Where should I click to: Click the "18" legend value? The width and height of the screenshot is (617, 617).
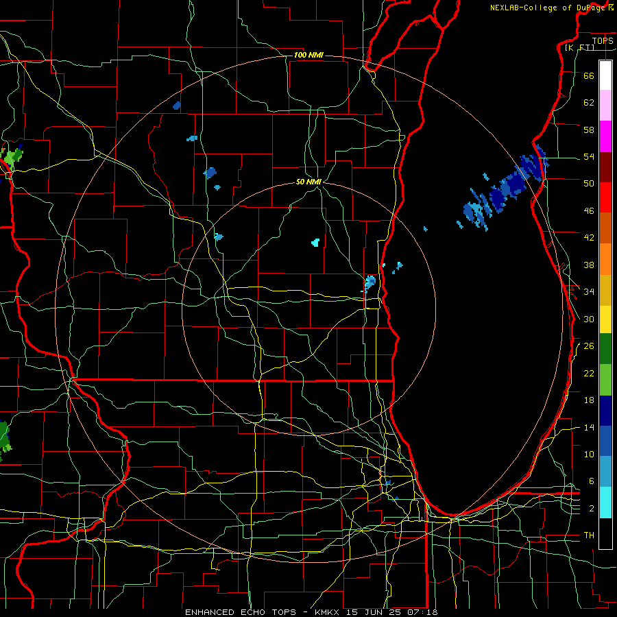click(589, 400)
